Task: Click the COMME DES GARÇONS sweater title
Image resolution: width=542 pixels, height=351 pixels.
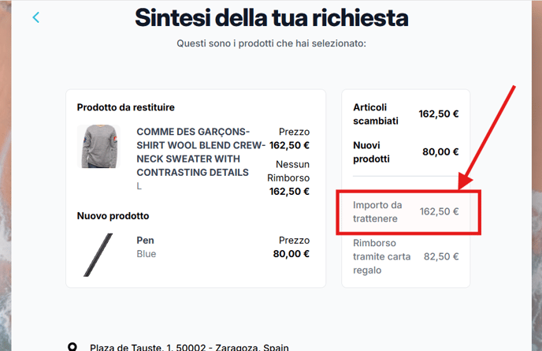Action: [201, 152]
